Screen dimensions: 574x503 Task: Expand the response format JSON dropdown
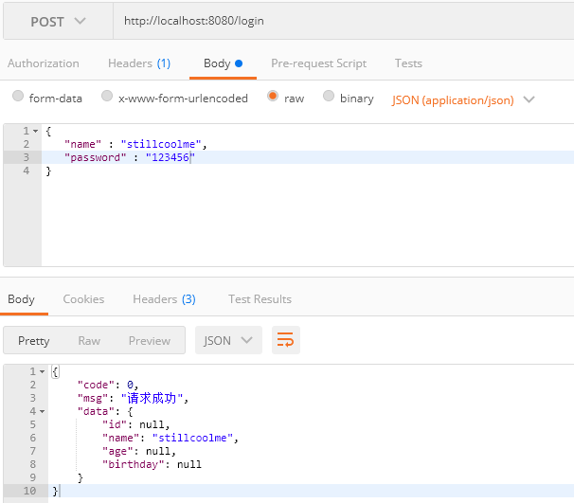[x=227, y=340]
